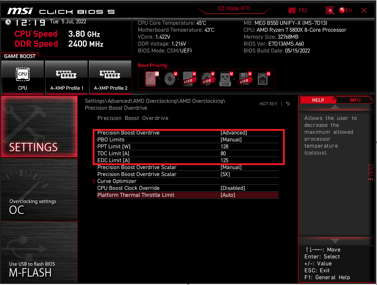Screen dimensions: 377x285
Task: Switch to EZ Mode (F7)
Action: point(234,9)
